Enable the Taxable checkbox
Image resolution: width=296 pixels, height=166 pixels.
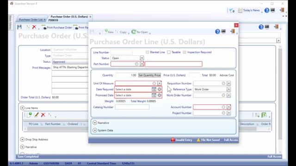click(169, 52)
